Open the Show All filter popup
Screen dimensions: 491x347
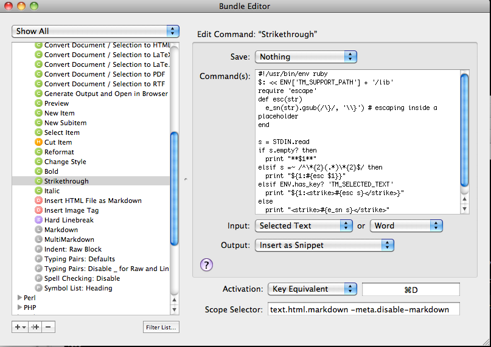(96, 31)
